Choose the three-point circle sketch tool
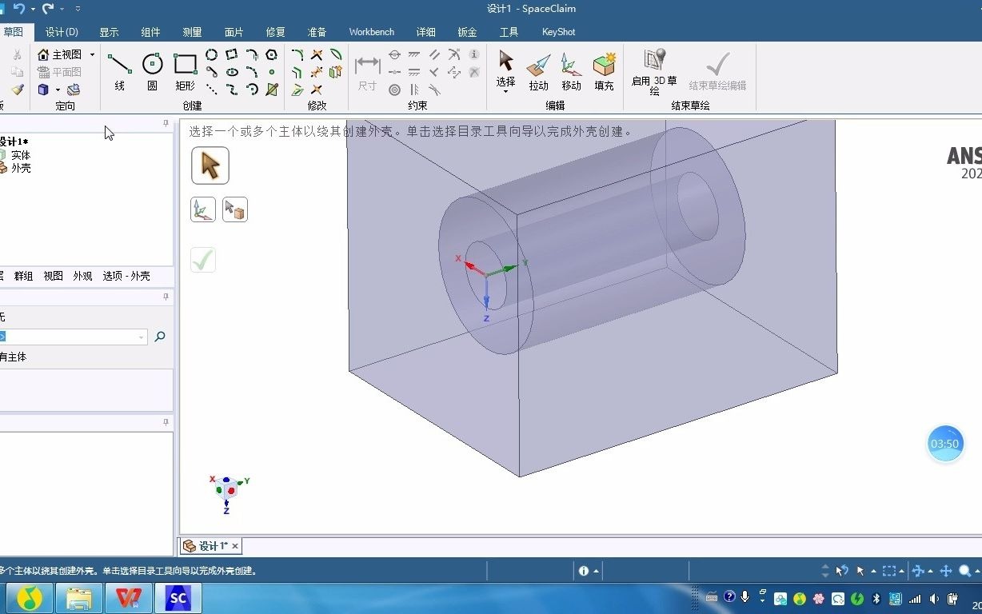The width and height of the screenshot is (982, 614). [x=211, y=55]
